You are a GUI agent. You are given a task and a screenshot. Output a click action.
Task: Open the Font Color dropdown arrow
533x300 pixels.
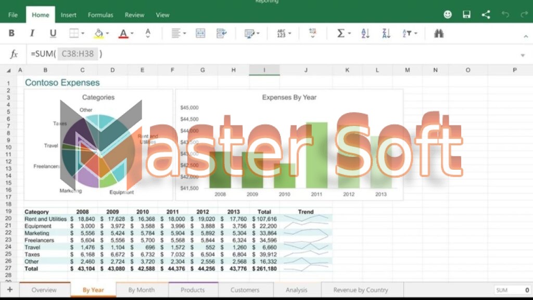(131, 33)
